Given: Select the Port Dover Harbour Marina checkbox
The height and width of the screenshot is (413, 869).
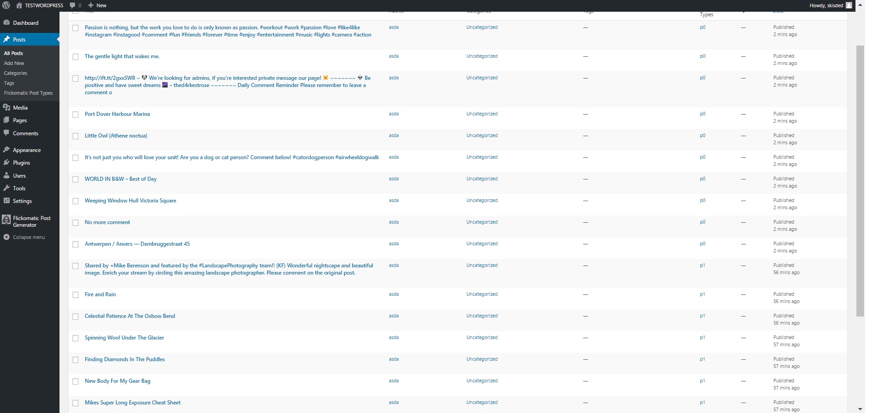Looking at the screenshot, I should click(76, 115).
